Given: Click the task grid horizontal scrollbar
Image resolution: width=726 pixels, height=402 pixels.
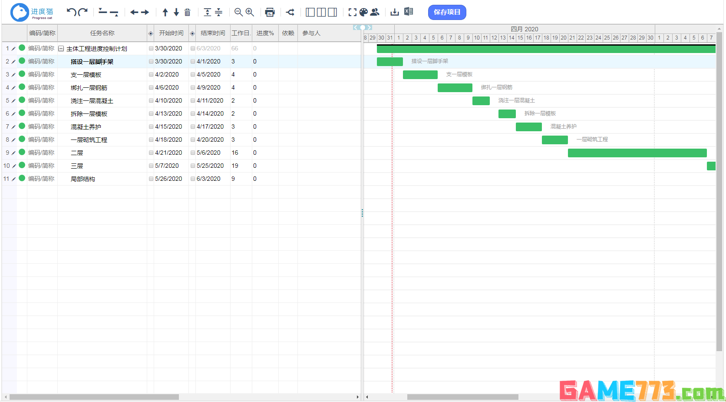Looking at the screenshot, I should (94, 397).
